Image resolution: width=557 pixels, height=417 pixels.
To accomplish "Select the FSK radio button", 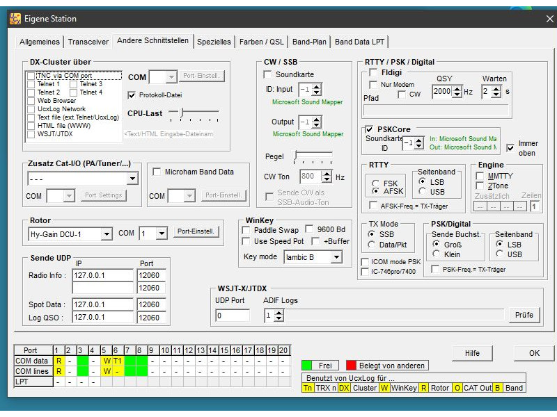I will pos(375,183).
